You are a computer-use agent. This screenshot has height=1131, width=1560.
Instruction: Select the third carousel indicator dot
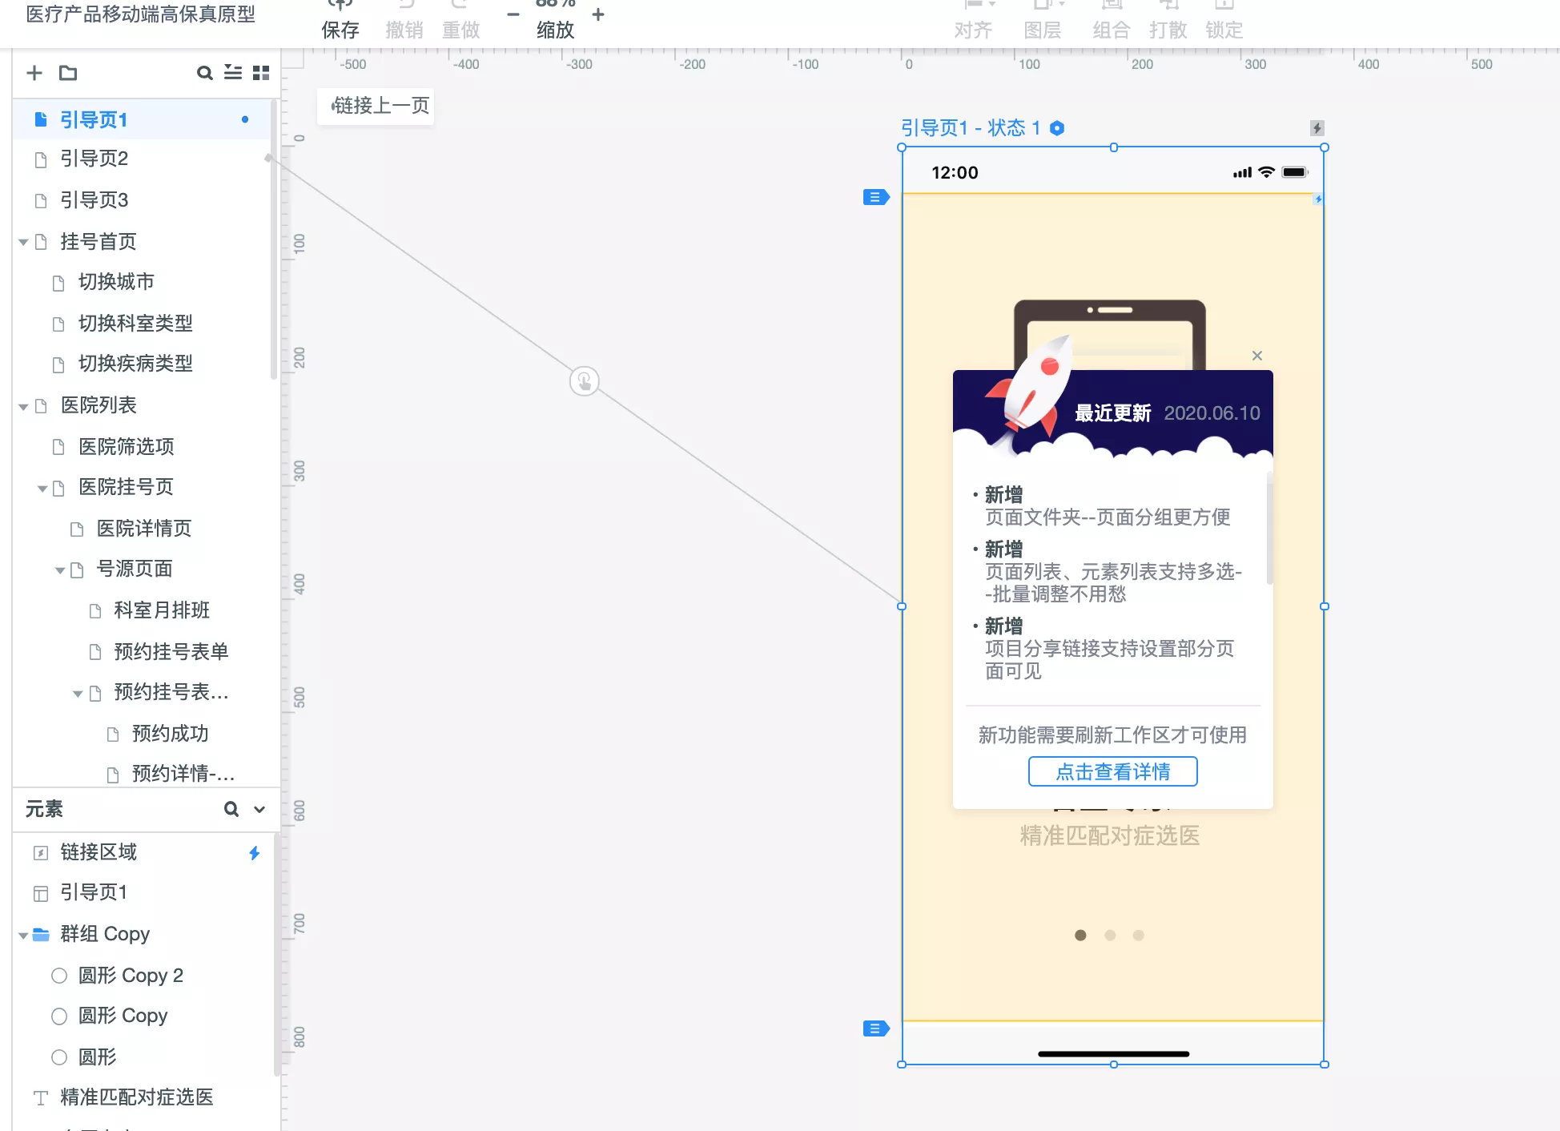(1139, 935)
